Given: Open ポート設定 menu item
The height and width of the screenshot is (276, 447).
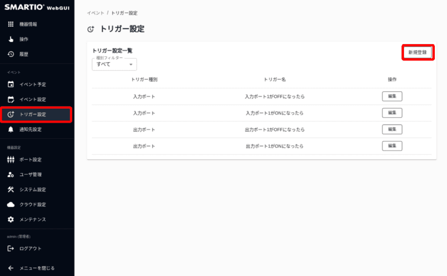Looking at the screenshot, I should click(37, 160).
